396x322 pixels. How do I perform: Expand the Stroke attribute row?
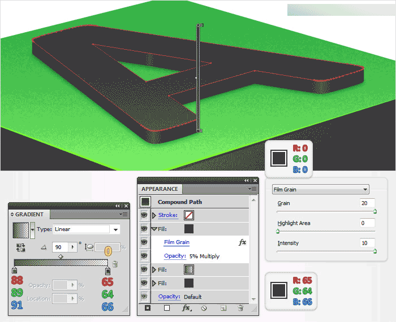pyautogui.click(x=154, y=215)
